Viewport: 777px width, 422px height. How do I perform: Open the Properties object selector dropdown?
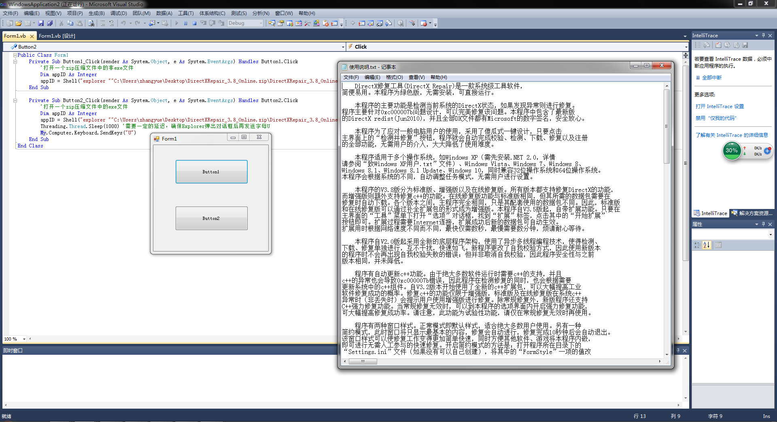point(771,234)
